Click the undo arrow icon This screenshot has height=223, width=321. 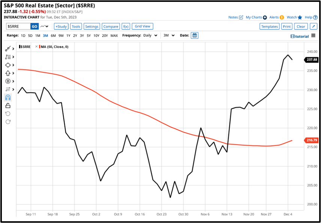click(x=7, y=114)
